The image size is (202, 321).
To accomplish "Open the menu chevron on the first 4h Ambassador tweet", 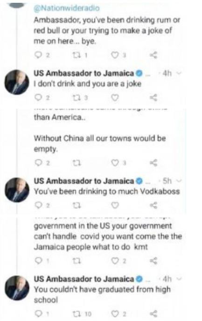I will 179,73.
